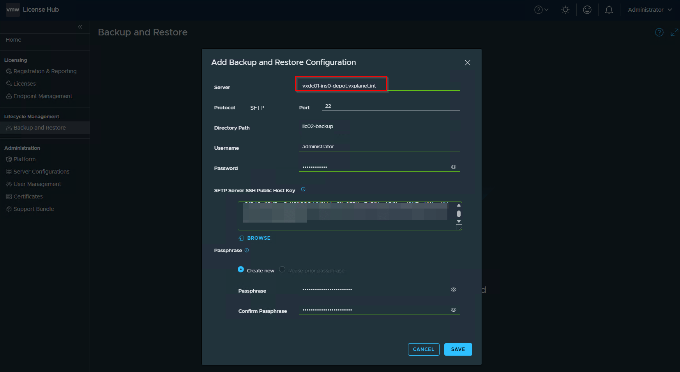The height and width of the screenshot is (372, 680).
Task: Expand the Administrator user menu
Action: [x=650, y=10]
